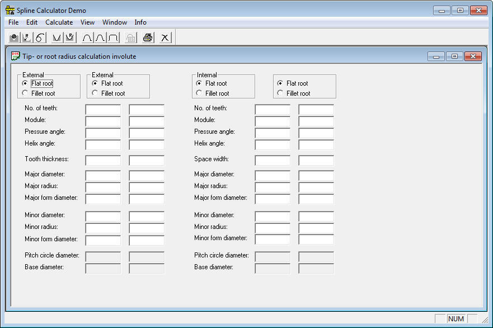This screenshot has width=493, height=328.
Task: Open the Calculate menu
Action: tap(59, 22)
